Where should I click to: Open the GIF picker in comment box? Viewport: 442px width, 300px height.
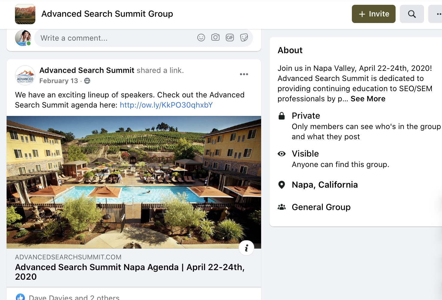click(x=230, y=37)
